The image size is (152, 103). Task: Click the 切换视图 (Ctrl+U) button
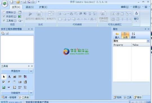[x=104, y=16]
